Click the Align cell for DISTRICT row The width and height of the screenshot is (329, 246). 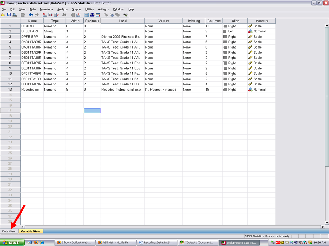pyautogui.click(x=235, y=26)
